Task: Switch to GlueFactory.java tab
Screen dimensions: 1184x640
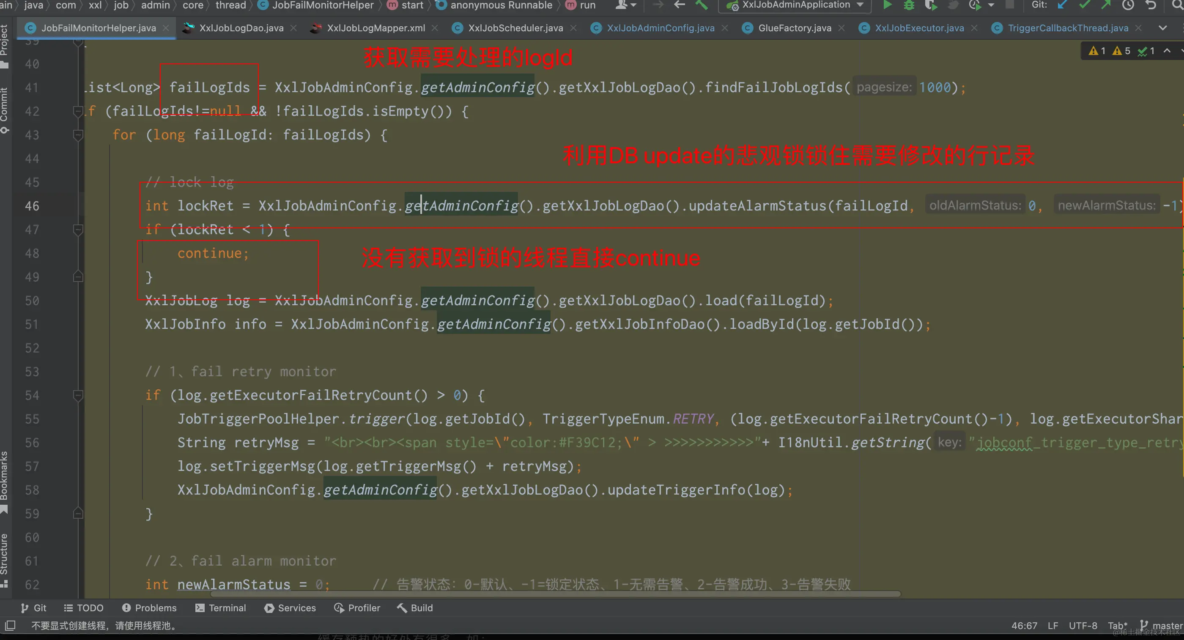Action: pyautogui.click(x=794, y=28)
